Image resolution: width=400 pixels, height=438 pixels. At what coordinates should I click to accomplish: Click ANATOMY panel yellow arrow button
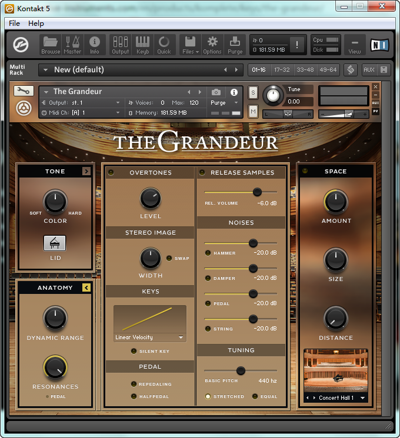pos(86,287)
